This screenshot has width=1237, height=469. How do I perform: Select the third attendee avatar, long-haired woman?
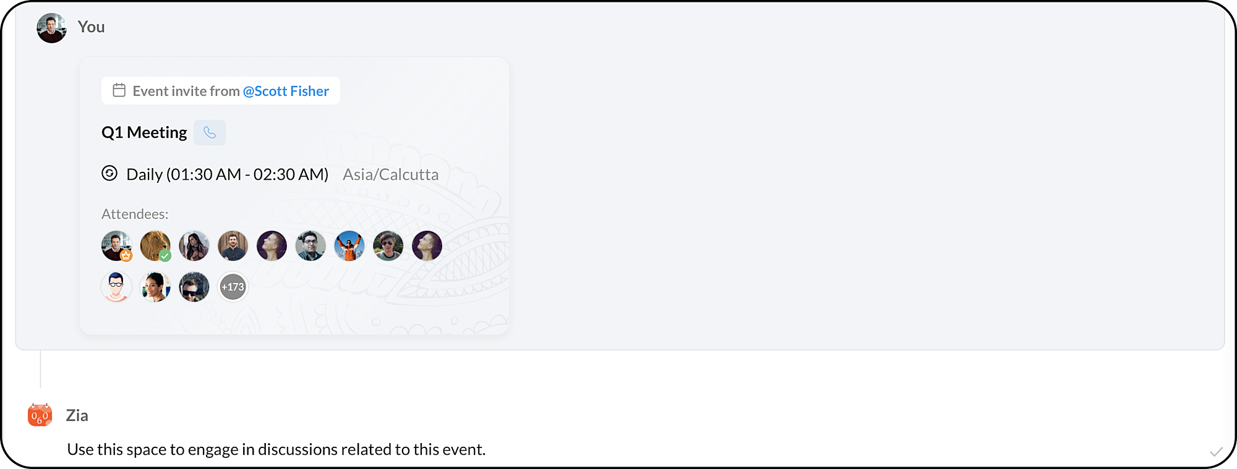click(194, 246)
